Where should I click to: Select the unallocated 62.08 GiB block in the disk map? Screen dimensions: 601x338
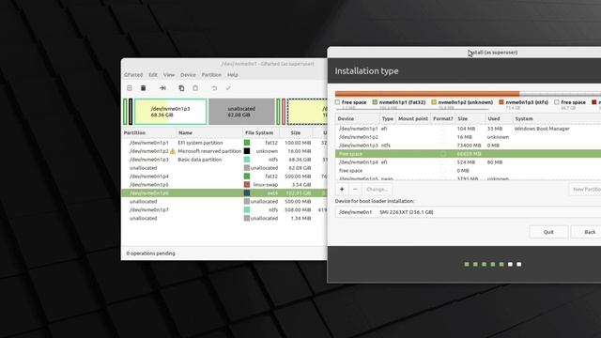coord(241,112)
